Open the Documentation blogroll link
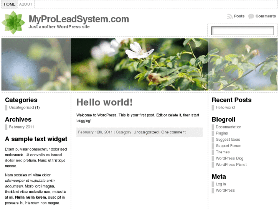The height and width of the screenshot is (209, 279). tap(228, 127)
